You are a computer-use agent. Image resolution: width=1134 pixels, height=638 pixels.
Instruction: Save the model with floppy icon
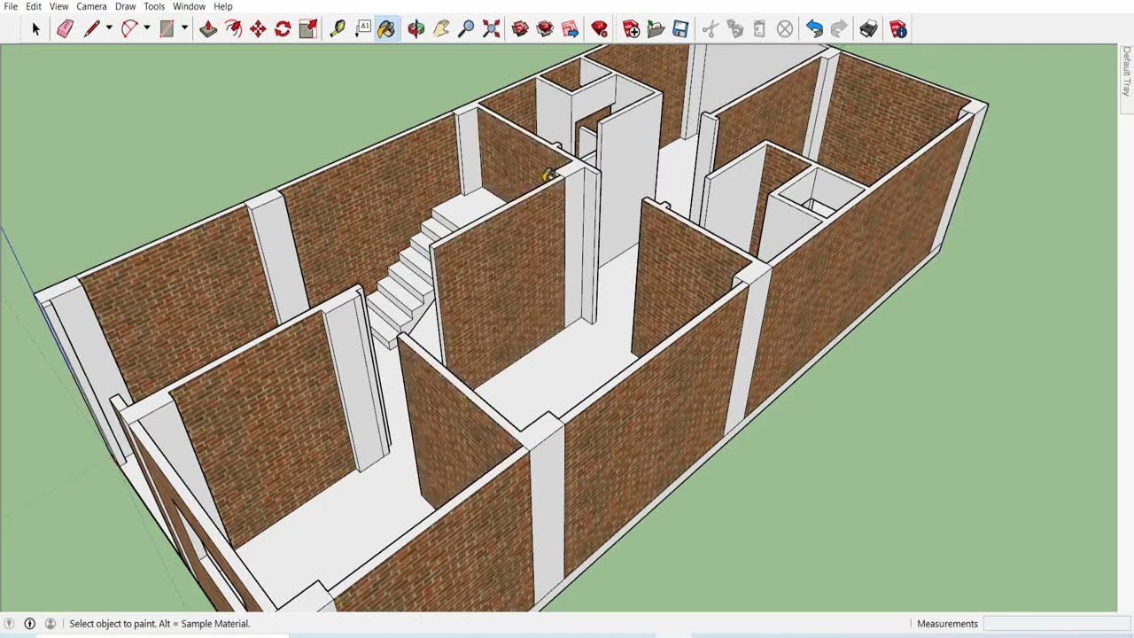680,29
